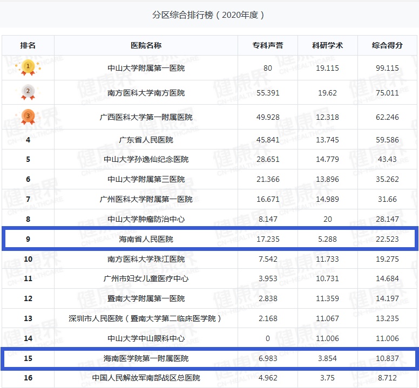The height and width of the screenshot is (388, 419).
Task: Click the total score 59.586
Action: [x=388, y=140]
